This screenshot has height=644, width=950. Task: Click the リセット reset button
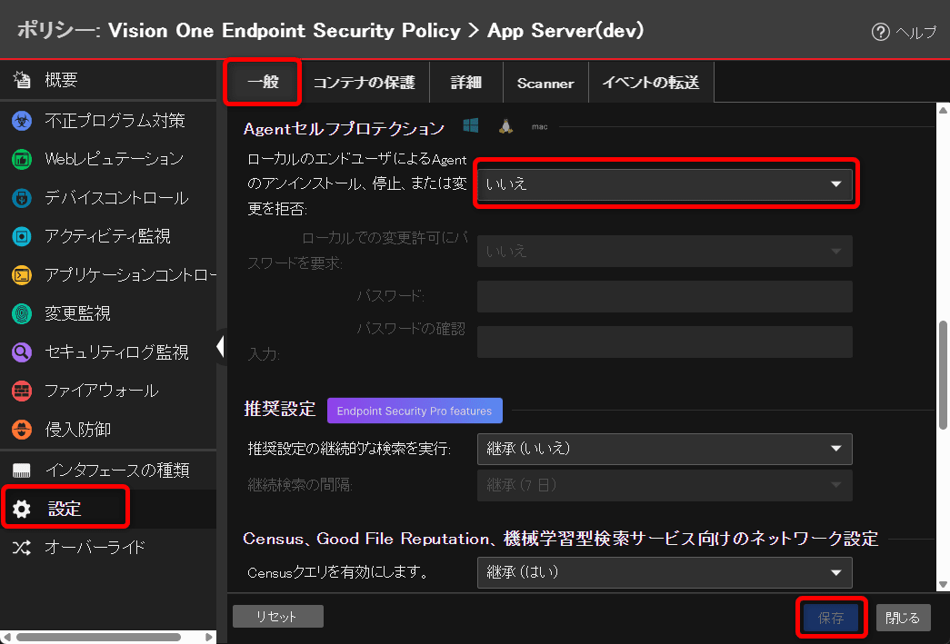pyautogui.click(x=277, y=616)
